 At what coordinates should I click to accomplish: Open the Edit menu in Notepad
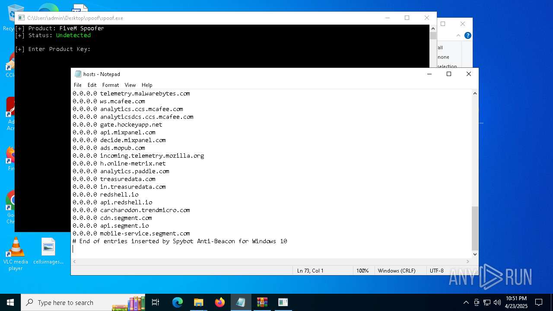[92, 85]
